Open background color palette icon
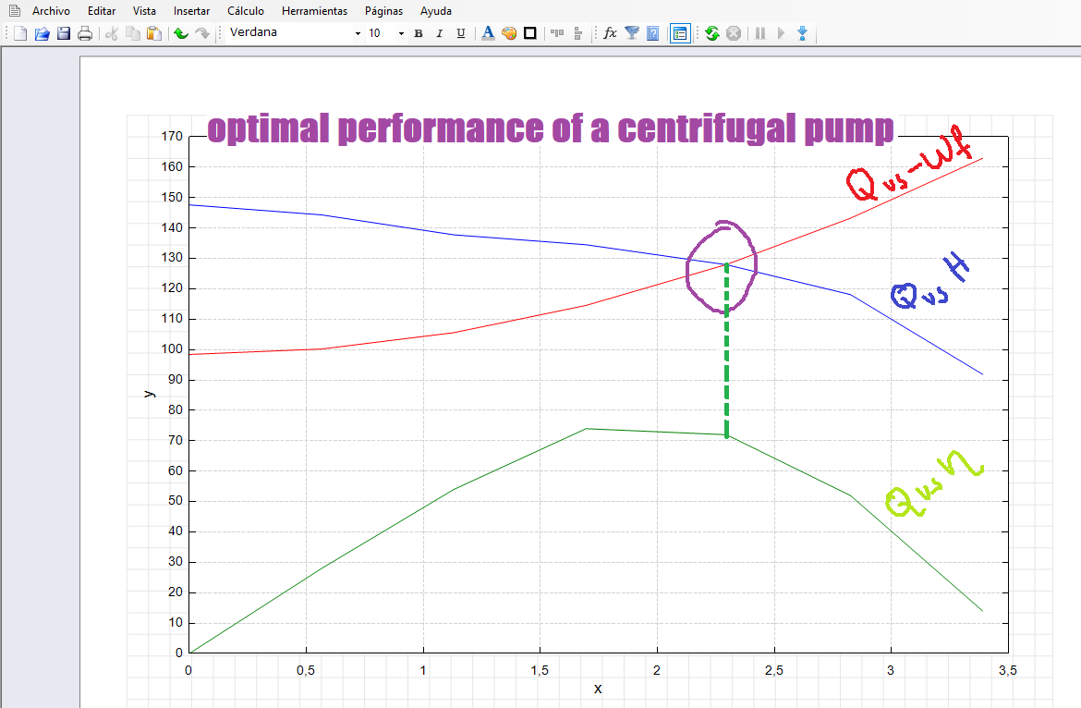The height and width of the screenshot is (708, 1081). [509, 33]
